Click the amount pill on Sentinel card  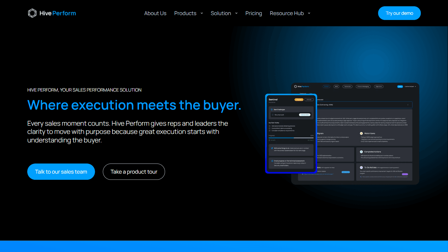pyautogui.click(x=309, y=99)
